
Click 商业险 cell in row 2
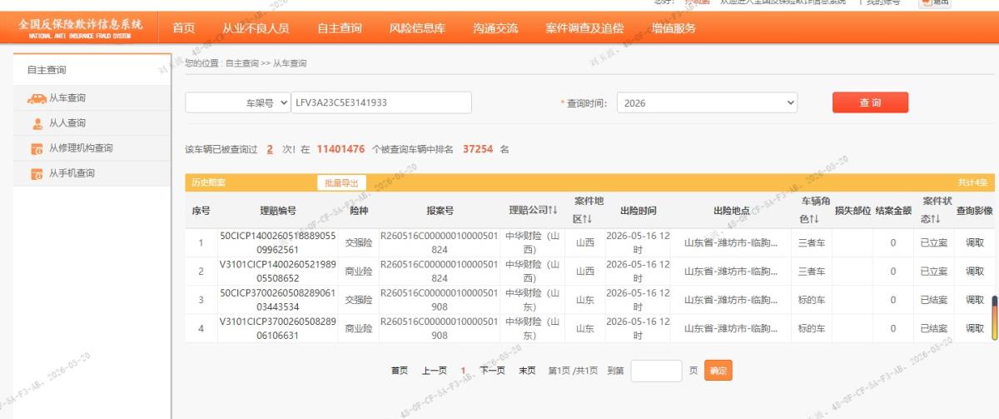click(359, 272)
